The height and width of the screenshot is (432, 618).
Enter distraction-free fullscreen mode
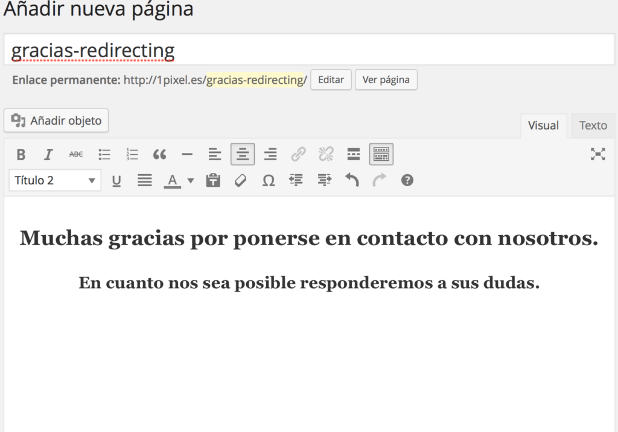[x=598, y=154]
